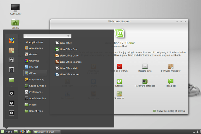Click the Menu button on the panel
Screen dimensions: 201x134
(x=6, y=132)
